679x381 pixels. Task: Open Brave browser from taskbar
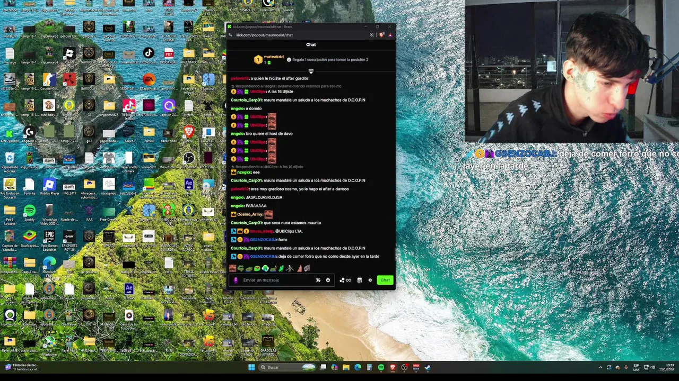[393, 367]
